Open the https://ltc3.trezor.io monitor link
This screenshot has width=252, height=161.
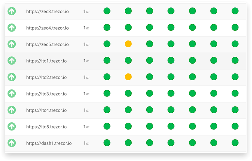47,94
